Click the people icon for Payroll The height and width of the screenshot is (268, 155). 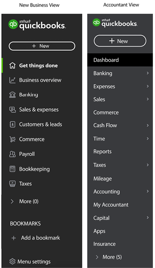pyautogui.click(x=12, y=154)
